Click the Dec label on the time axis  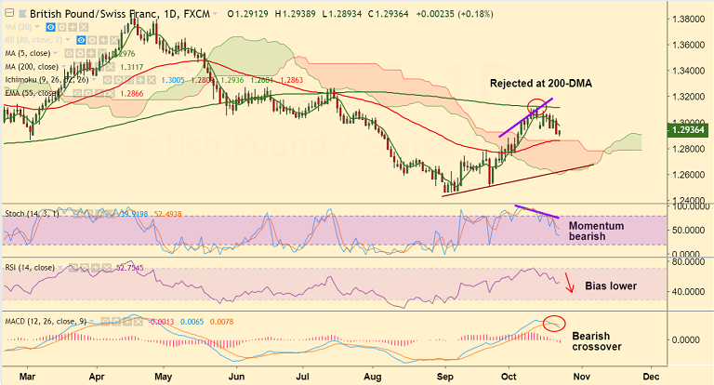pos(651,377)
